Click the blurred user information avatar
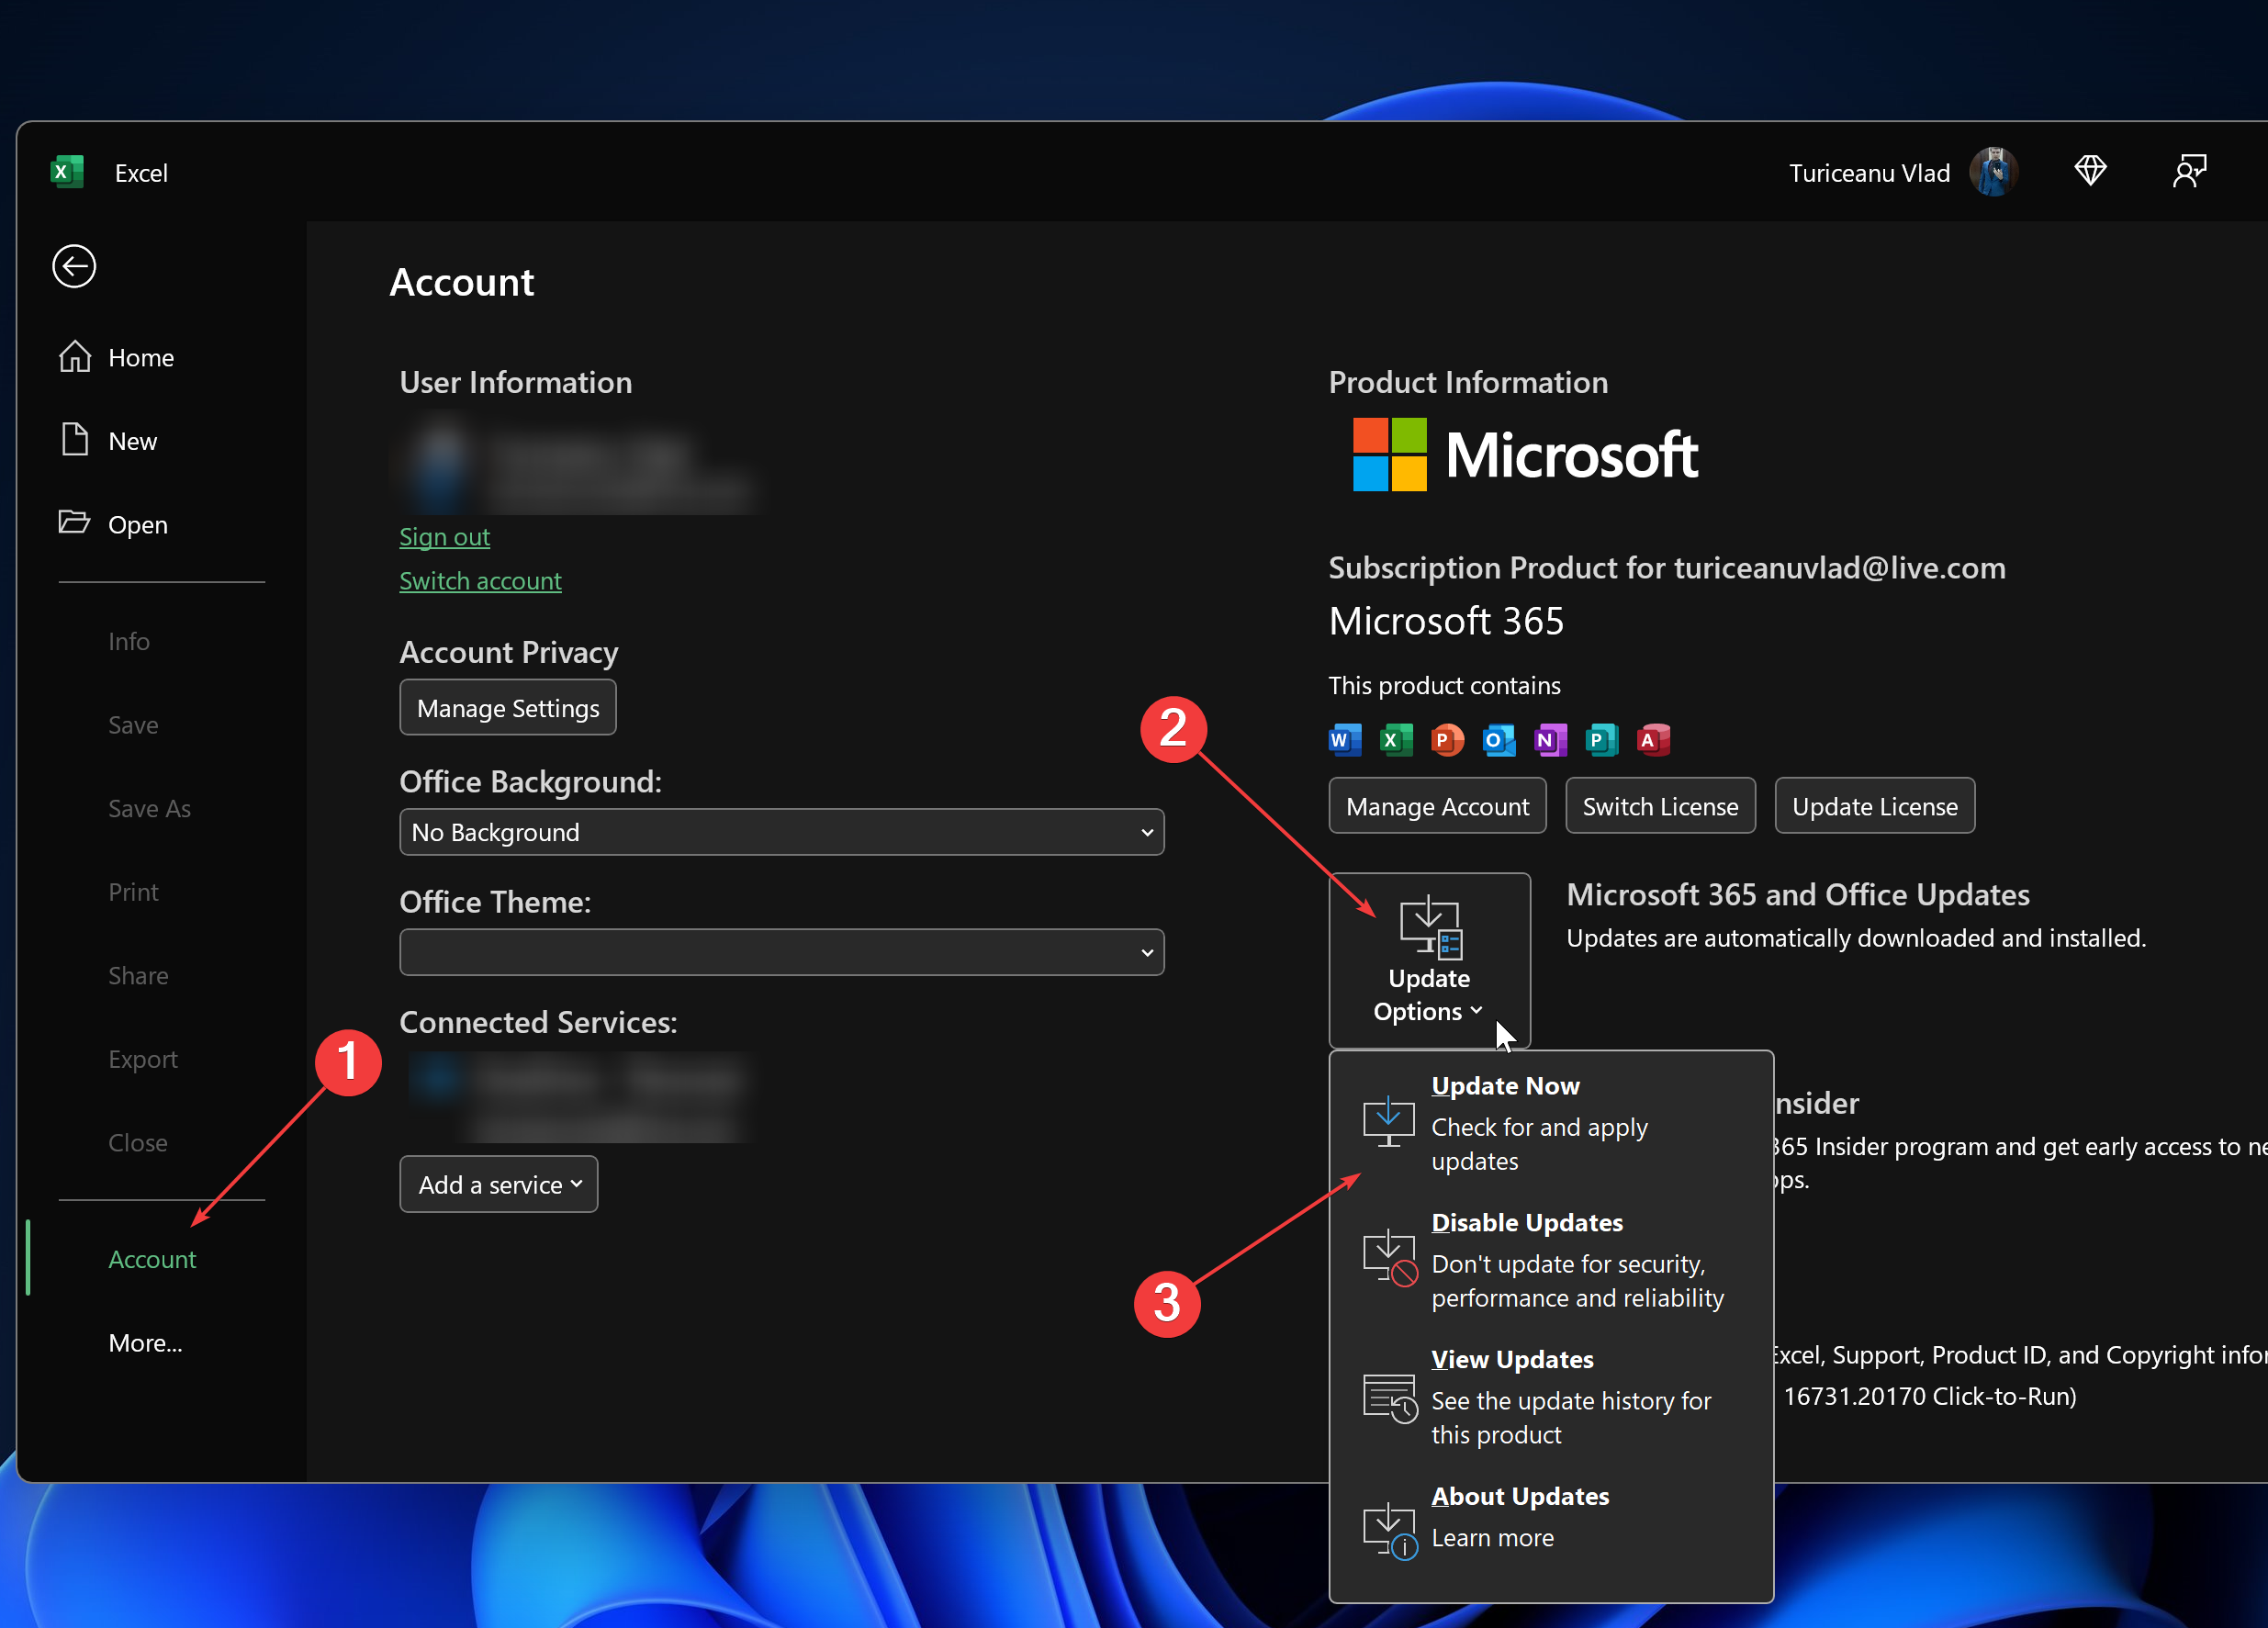Viewport: 2268px width, 1628px height. click(440, 466)
